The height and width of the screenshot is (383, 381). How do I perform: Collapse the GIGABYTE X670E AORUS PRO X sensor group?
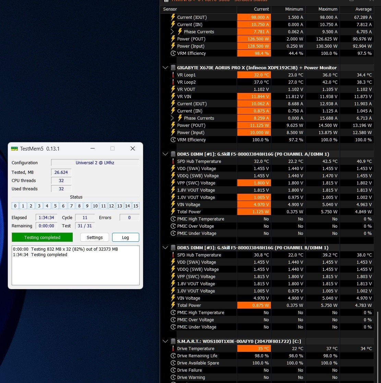(x=165, y=68)
